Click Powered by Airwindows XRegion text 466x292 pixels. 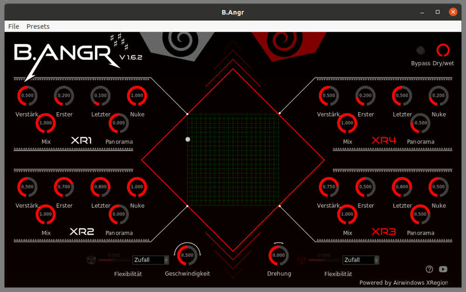tap(404, 283)
